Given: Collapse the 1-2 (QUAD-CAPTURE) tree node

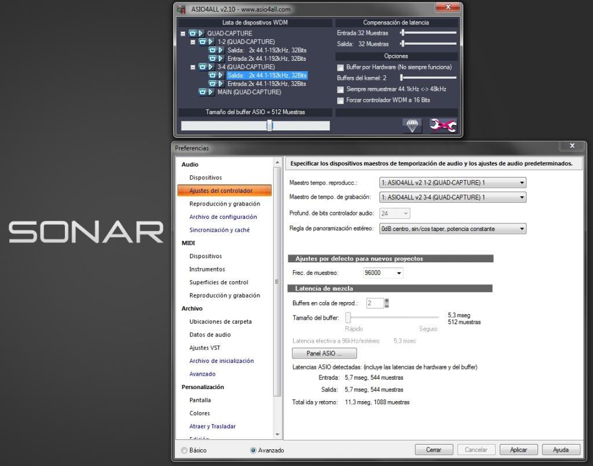Looking at the screenshot, I should [193, 42].
